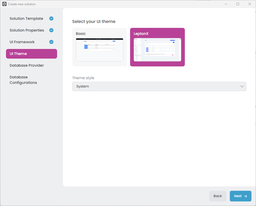Click the Basic theme preview thumbnail
Image resolution: width=256 pixels, height=206 pixels.
(x=100, y=50)
